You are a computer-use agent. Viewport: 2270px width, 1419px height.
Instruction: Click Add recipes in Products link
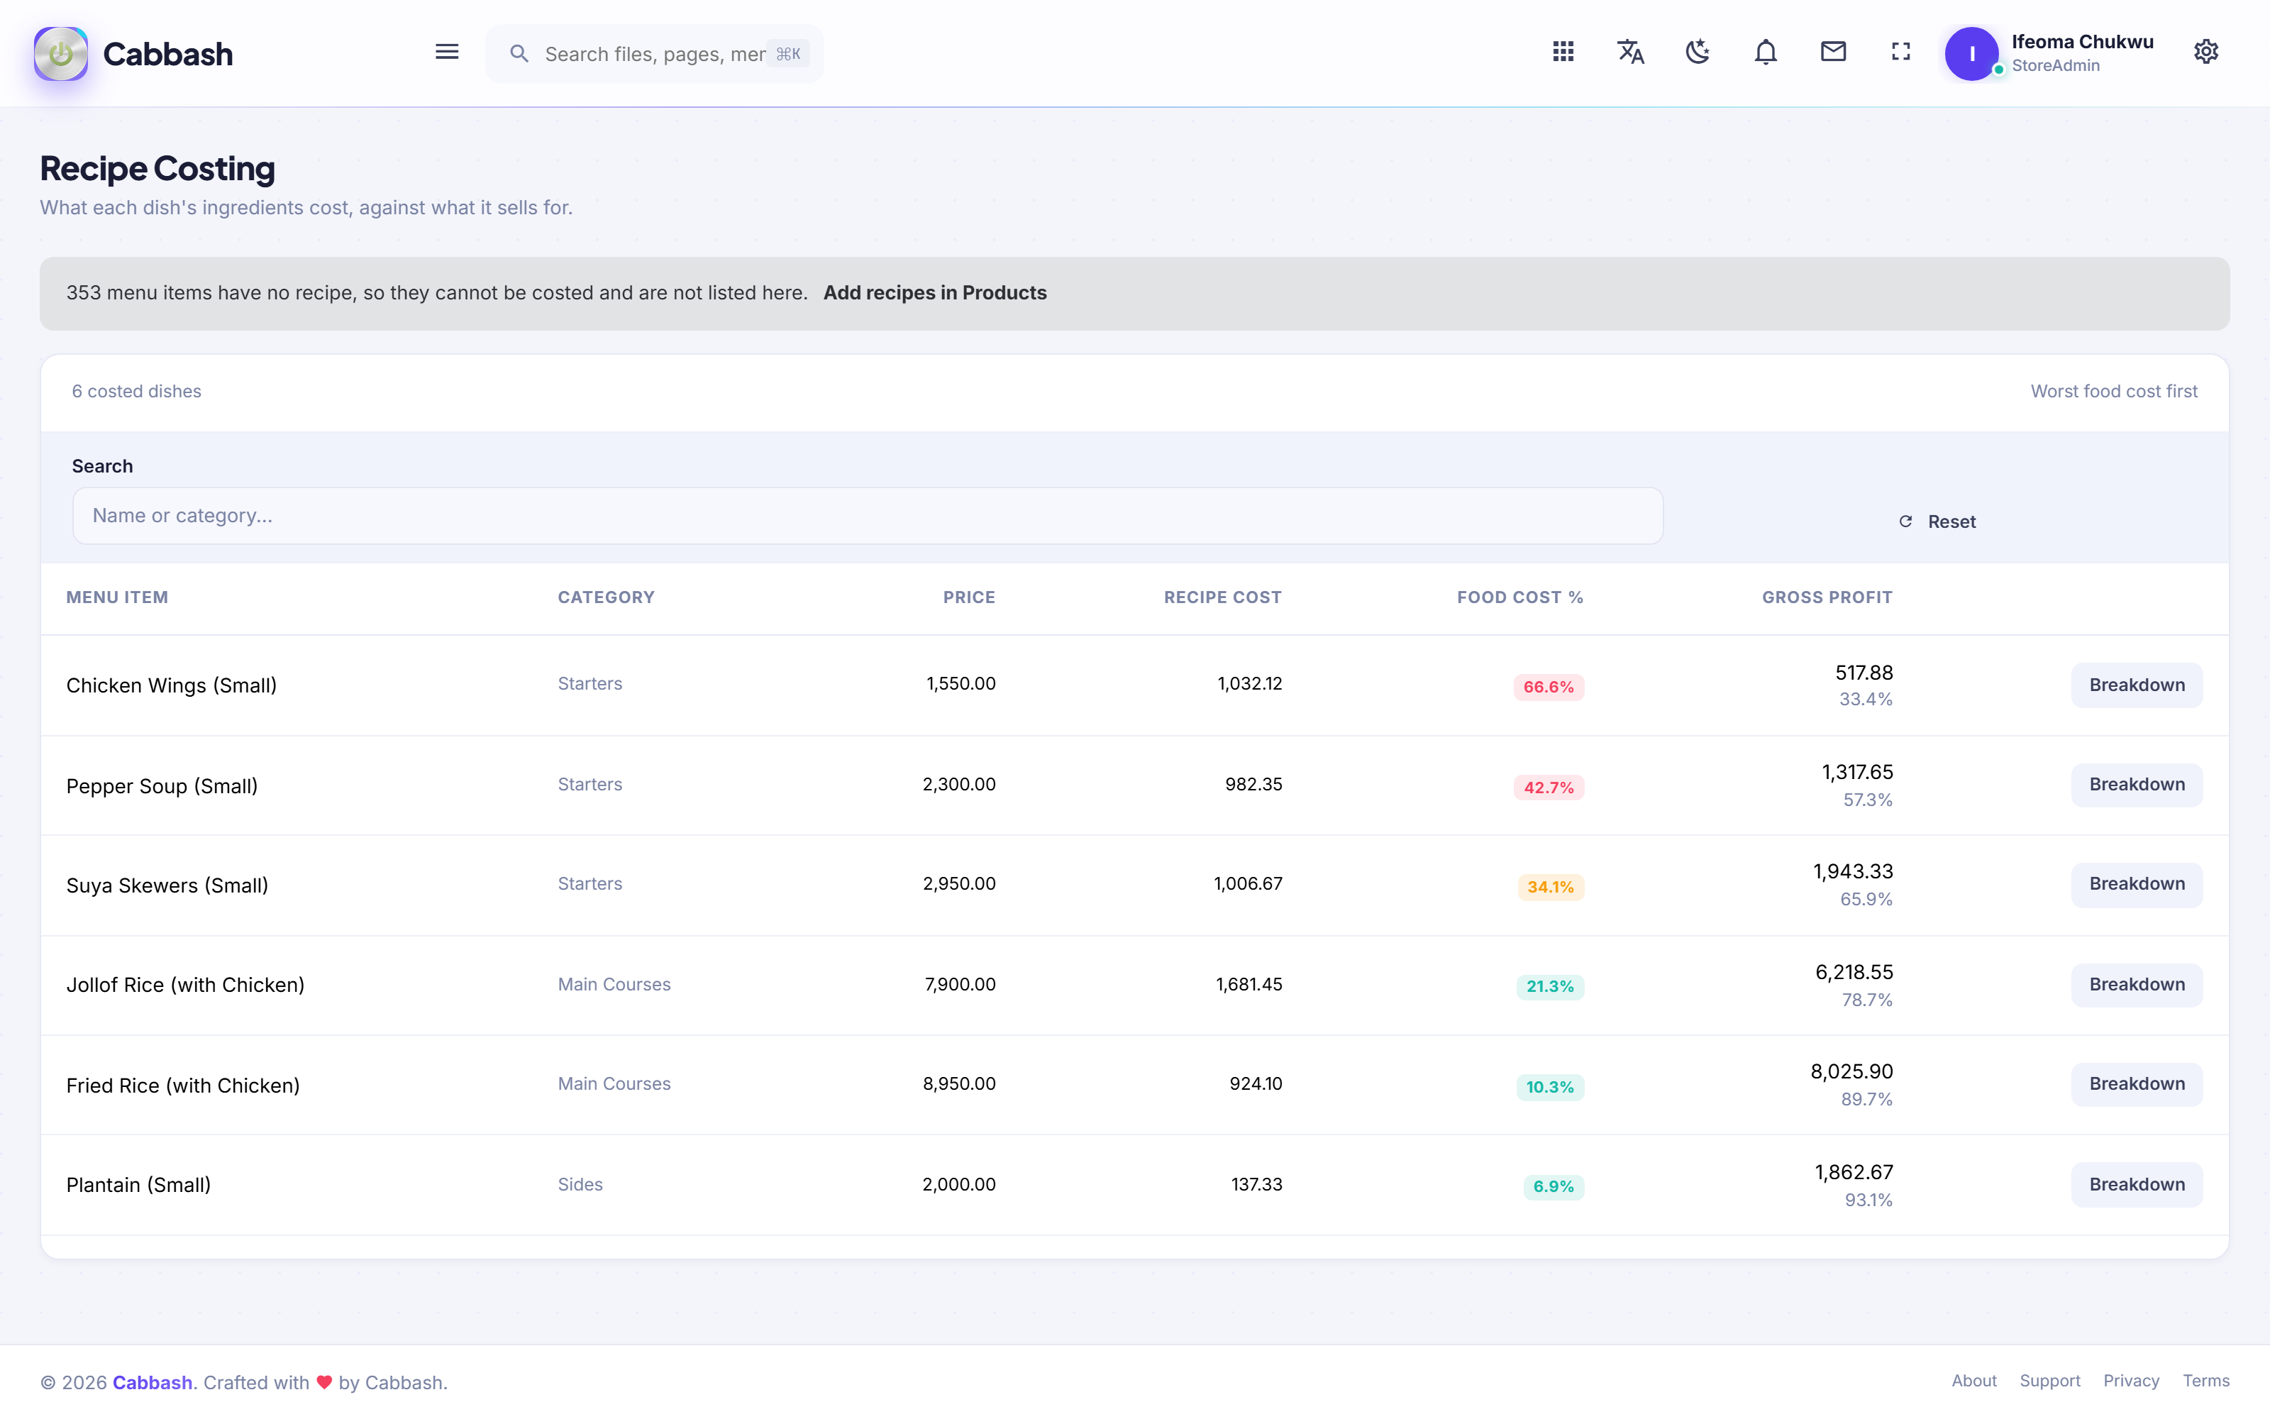(934, 293)
